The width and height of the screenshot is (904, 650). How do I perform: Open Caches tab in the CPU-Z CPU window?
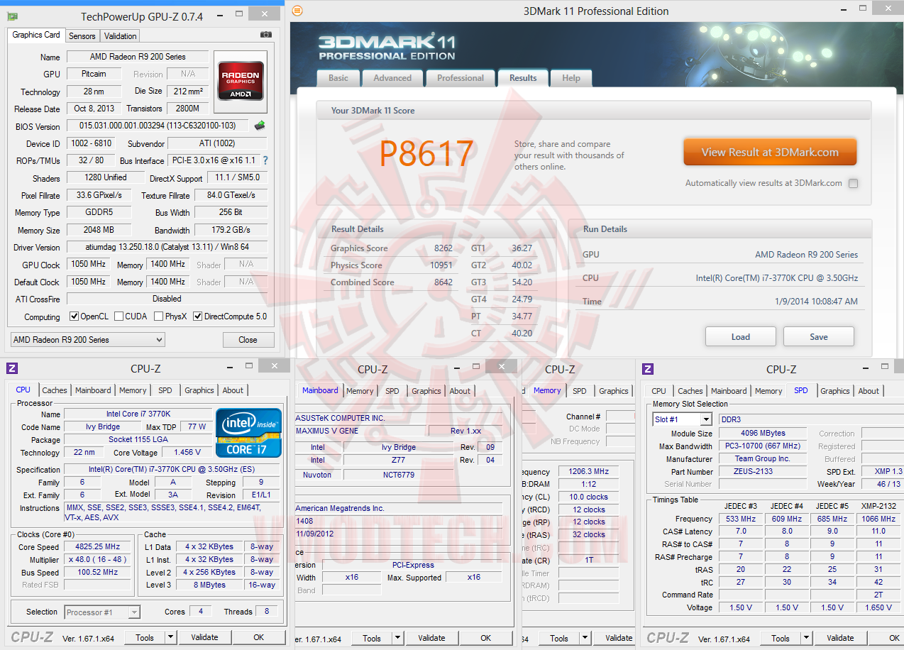[x=55, y=390]
